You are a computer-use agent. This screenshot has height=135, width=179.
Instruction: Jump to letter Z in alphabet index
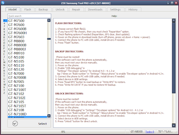tap(4, 93)
